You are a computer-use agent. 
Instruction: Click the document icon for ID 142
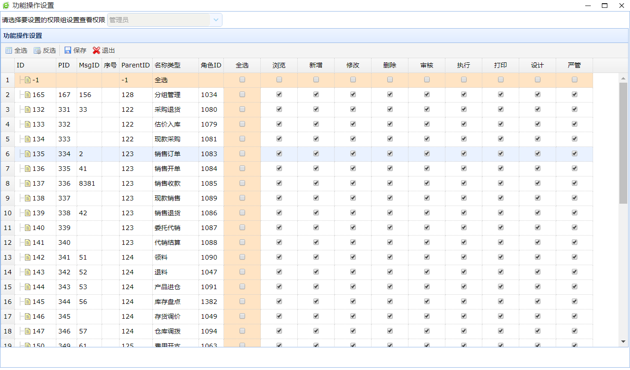pos(28,257)
